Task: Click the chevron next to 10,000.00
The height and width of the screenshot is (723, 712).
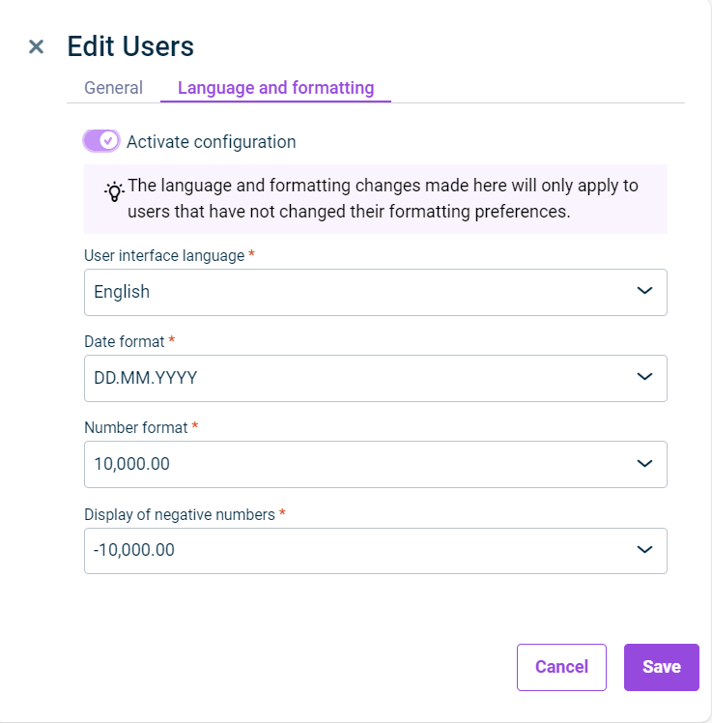Action: click(x=644, y=463)
